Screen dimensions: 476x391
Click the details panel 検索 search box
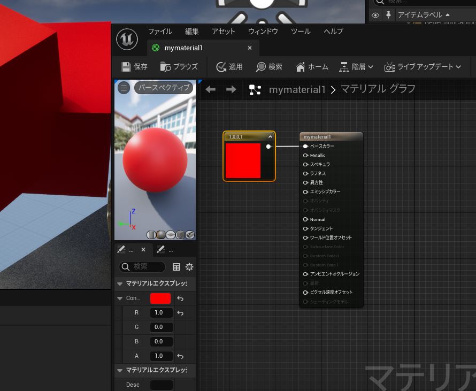(142, 267)
